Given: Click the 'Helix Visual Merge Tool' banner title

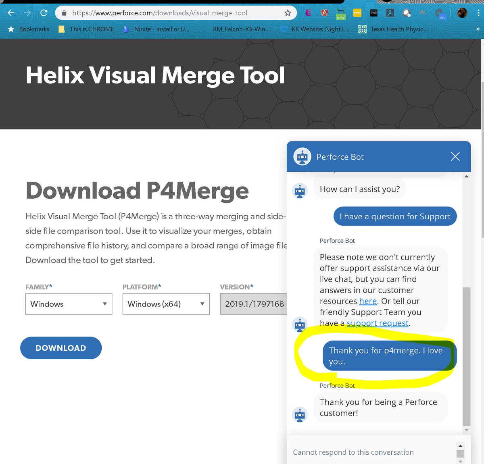Looking at the screenshot, I should [x=155, y=75].
